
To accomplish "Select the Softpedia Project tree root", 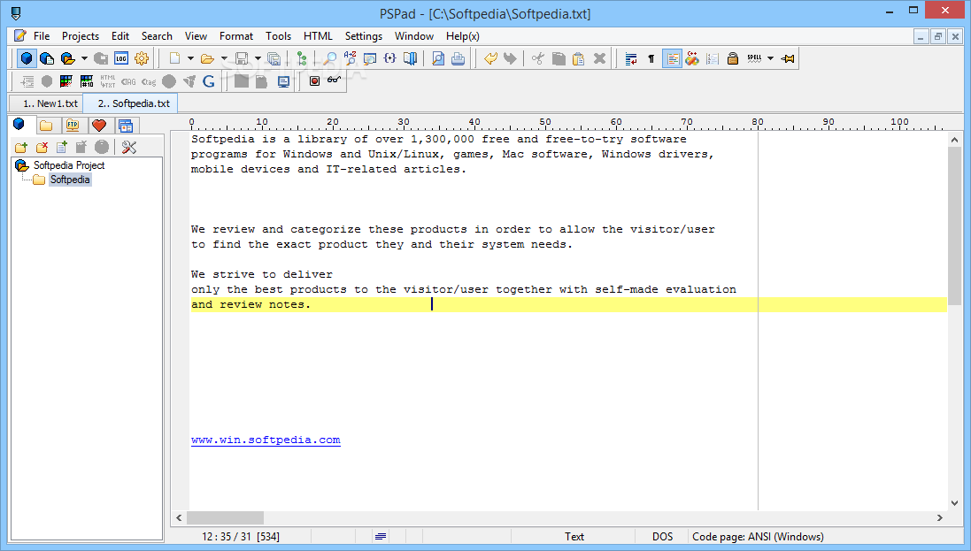I will tap(69, 165).
